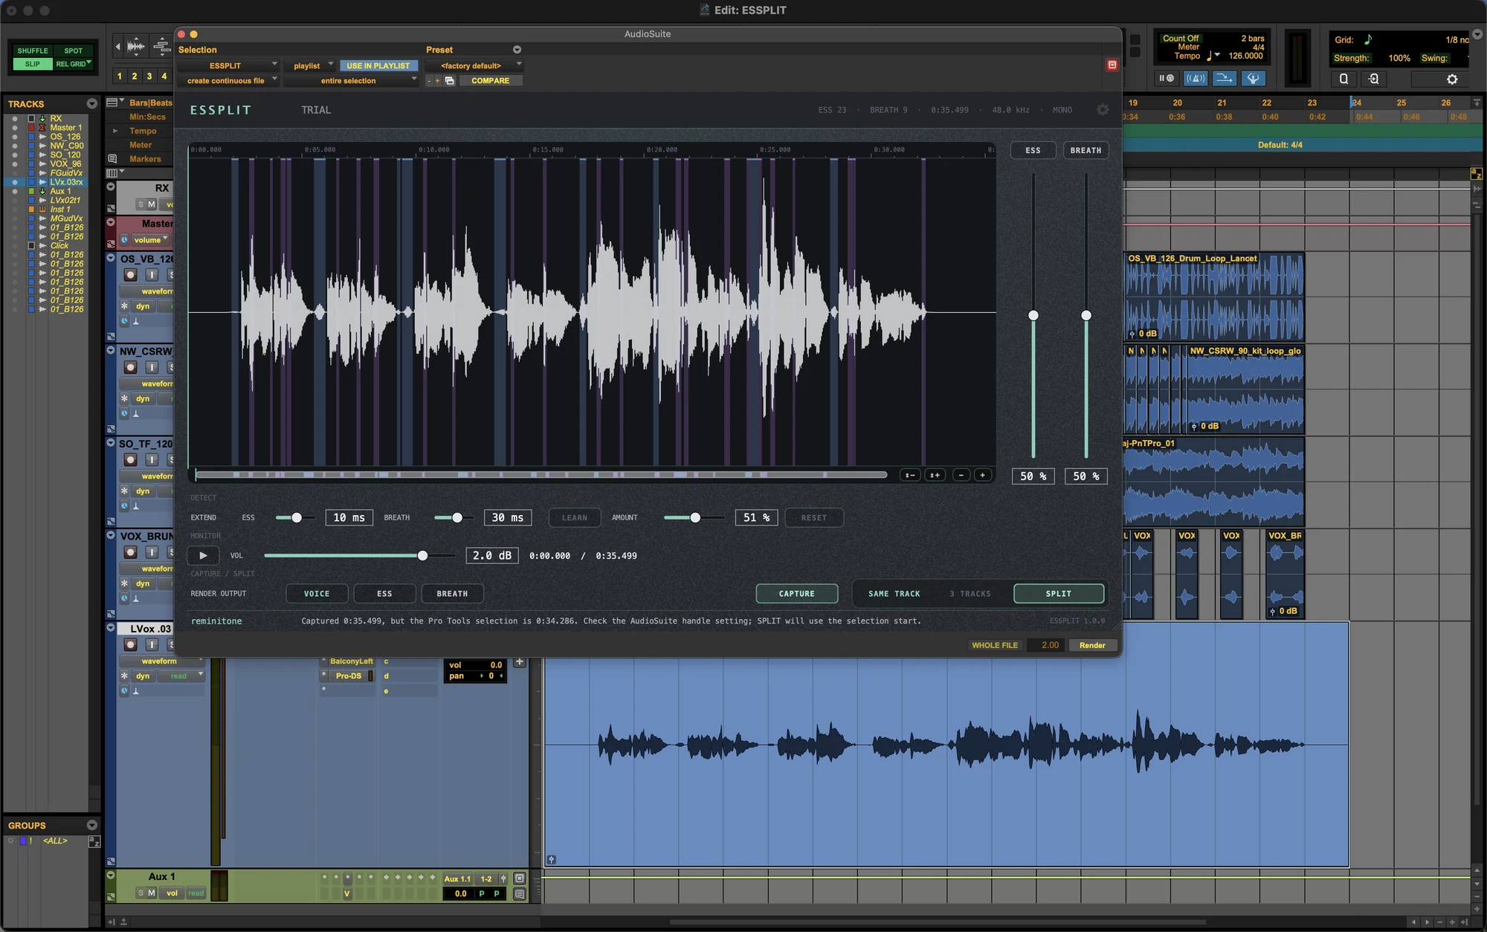Click the freeze snowflake icon on LVox .03

point(124,676)
